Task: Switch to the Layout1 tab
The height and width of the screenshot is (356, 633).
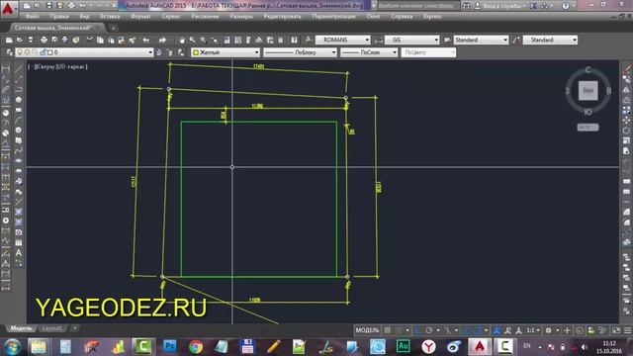Action: [x=52, y=328]
